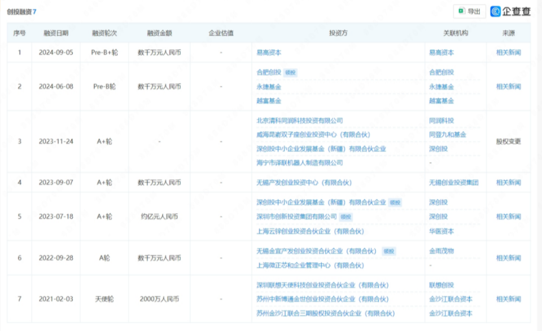Viewport: 542px width, 331px height.
Task: Click the 2021-02-03 date cell
Action: (x=56, y=299)
